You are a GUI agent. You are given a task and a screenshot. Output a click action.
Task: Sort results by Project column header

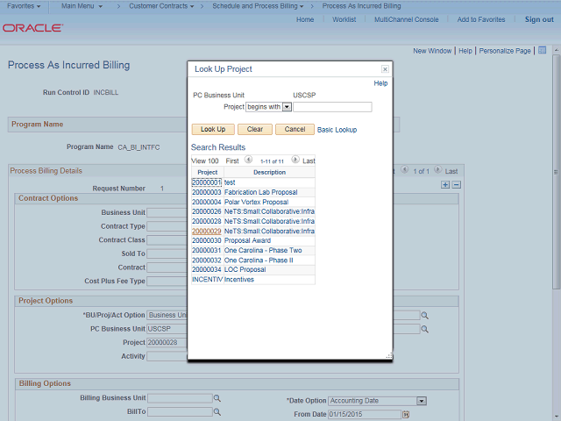tap(208, 172)
